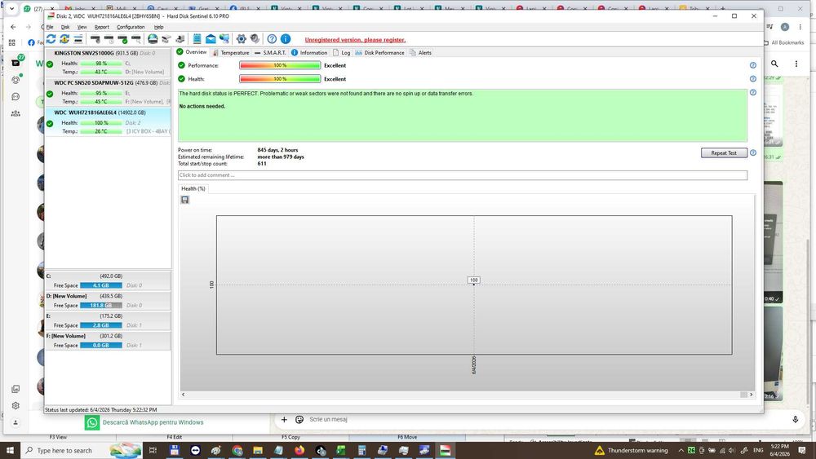The width and height of the screenshot is (816, 459).
Task: Switch to the Temperature tab
Action: [x=231, y=52]
